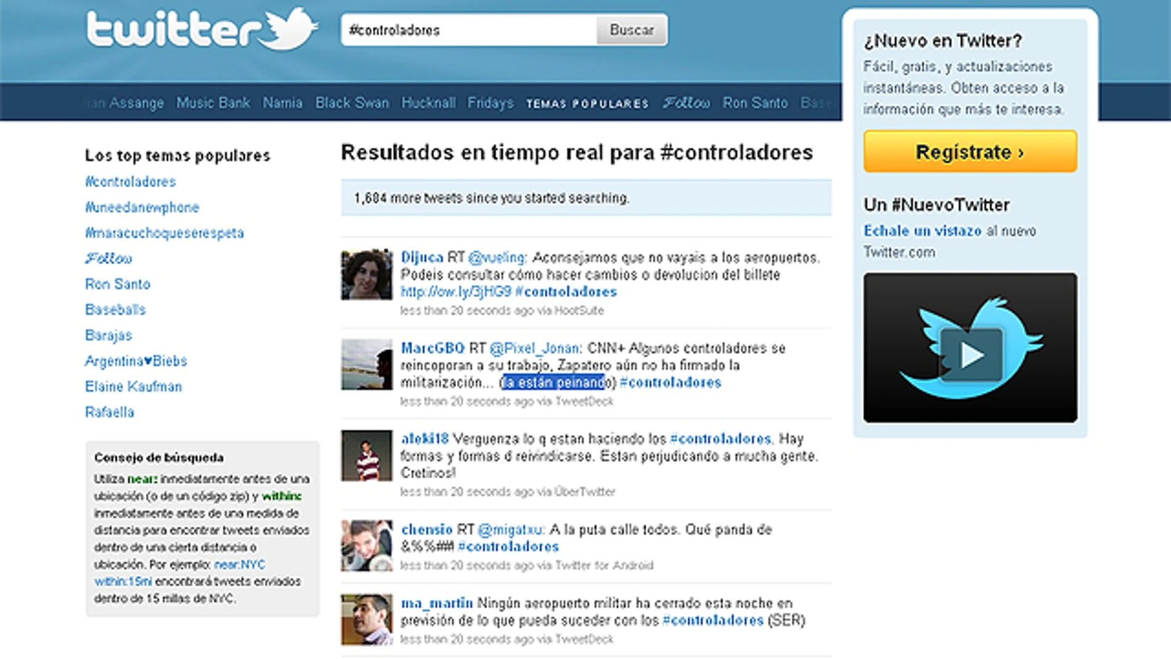
Task: Select #maracuchoqueserespeta in sidebar topics
Action: click(165, 233)
